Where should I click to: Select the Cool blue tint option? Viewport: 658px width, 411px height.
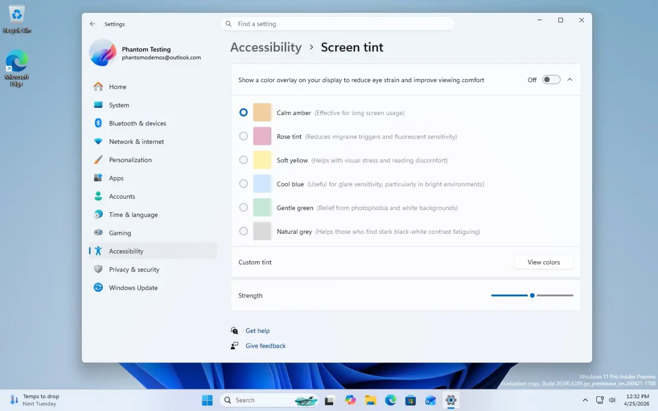(x=243, y=183)
